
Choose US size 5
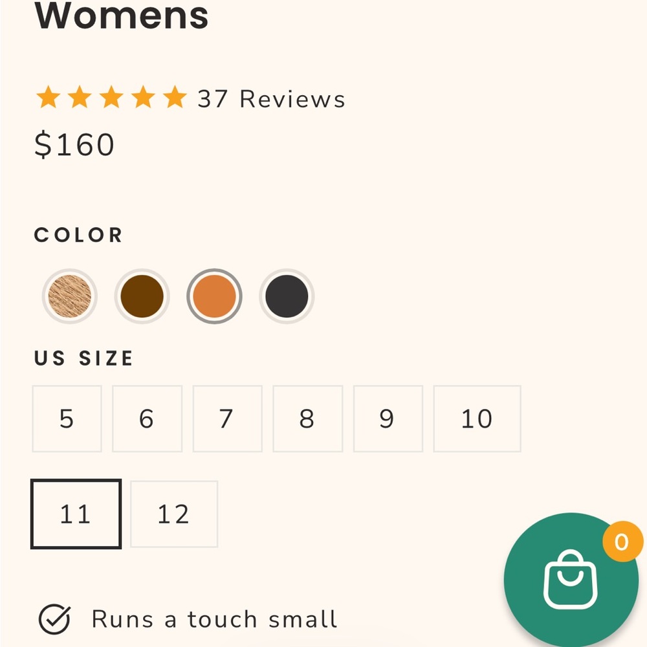(x=67, y=419)
